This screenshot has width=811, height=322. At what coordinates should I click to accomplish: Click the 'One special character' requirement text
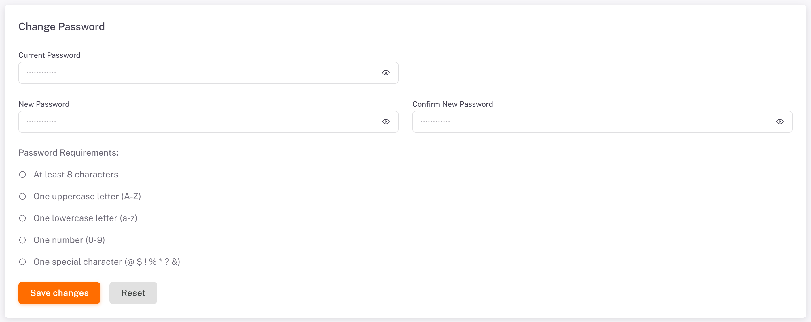(x=107, y=262)
